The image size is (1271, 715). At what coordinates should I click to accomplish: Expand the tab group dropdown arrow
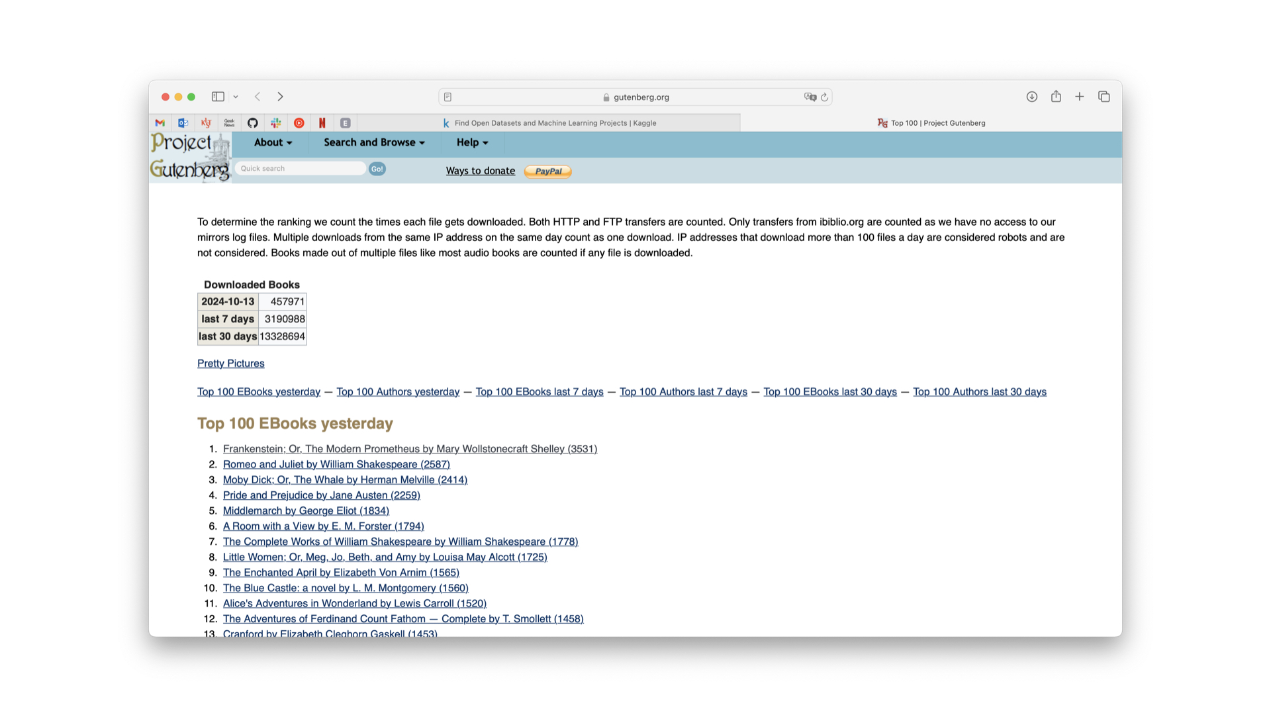click(236, 97)
